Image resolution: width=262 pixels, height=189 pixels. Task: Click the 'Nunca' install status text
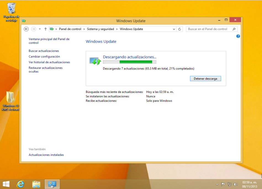pos(150,96)
